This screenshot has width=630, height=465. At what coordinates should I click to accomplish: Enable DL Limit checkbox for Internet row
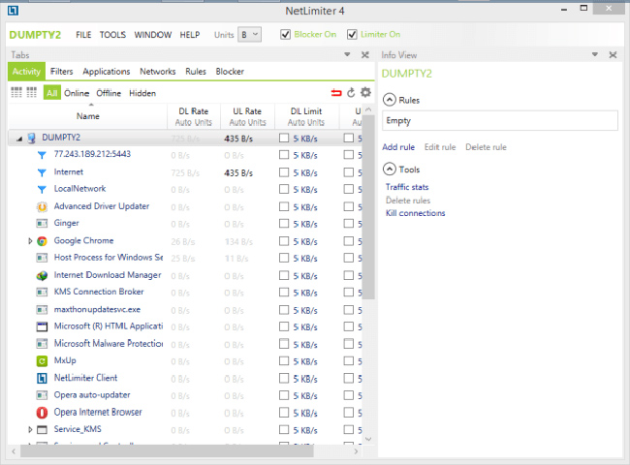pyautogui.click(x=284, y=172)
